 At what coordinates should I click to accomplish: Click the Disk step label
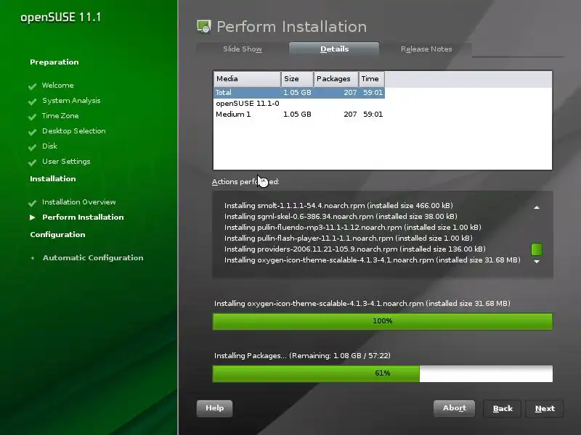click(x=49, y=146)
